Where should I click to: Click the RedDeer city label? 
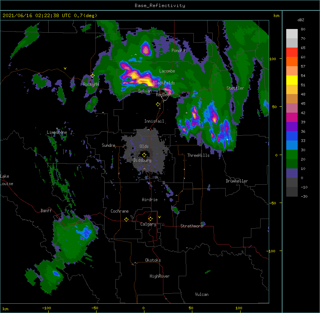click(163, 95)
